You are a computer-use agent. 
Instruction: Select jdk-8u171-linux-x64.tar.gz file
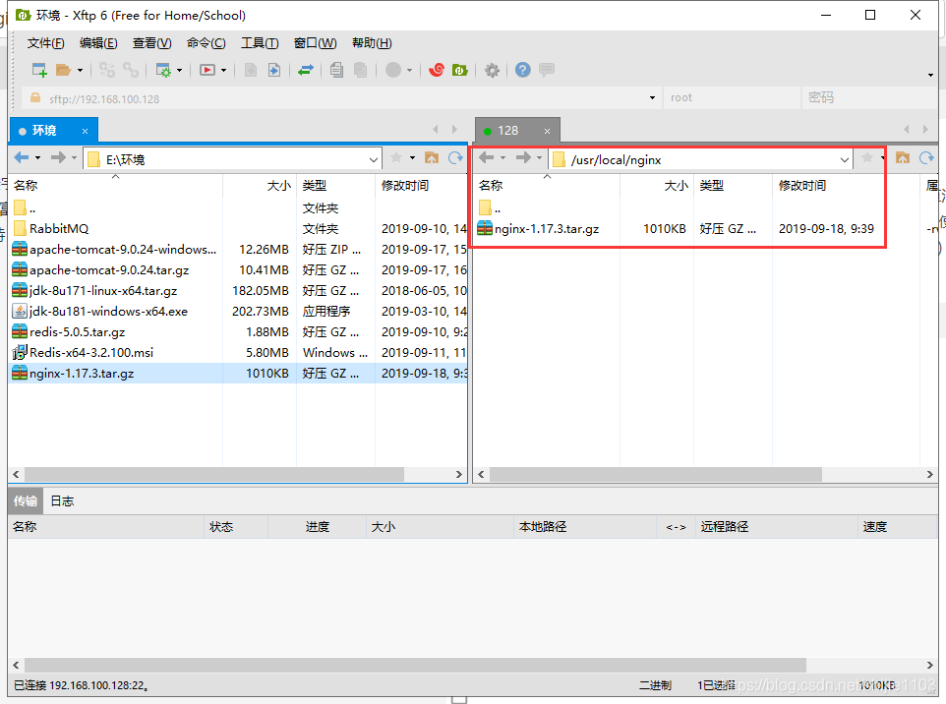(103, 291)
